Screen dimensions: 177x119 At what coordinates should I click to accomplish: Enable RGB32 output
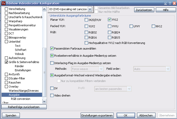coord(86,32)
